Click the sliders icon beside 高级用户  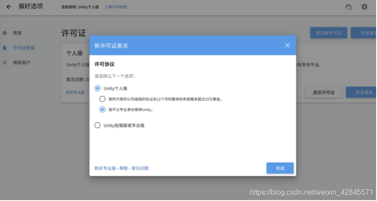pos(5,63)
